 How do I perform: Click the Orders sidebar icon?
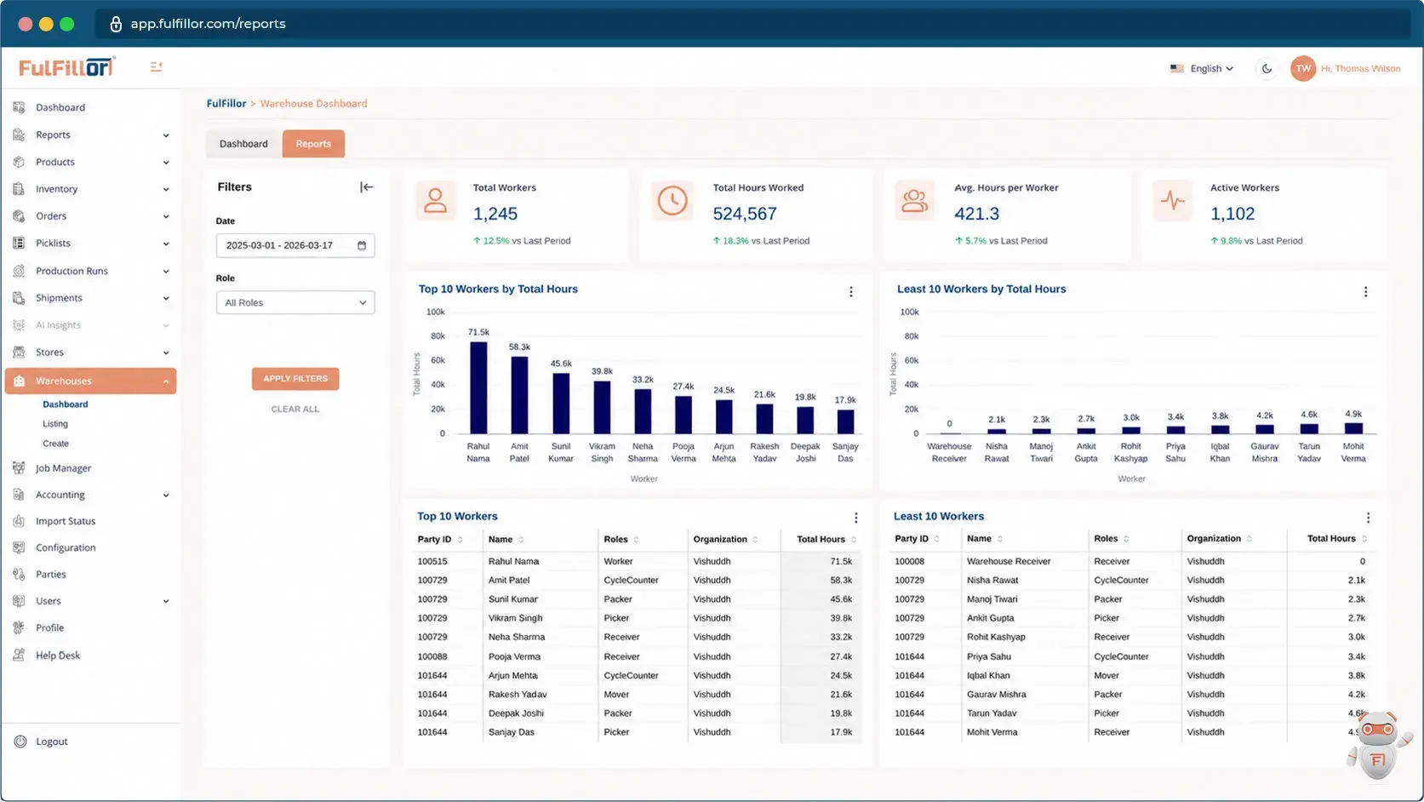(x=19, y=216)
